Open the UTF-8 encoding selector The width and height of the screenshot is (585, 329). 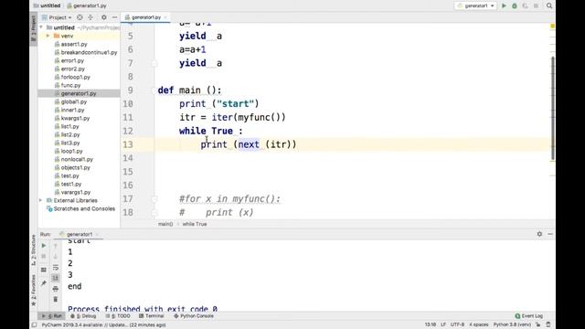click(457, 325)
